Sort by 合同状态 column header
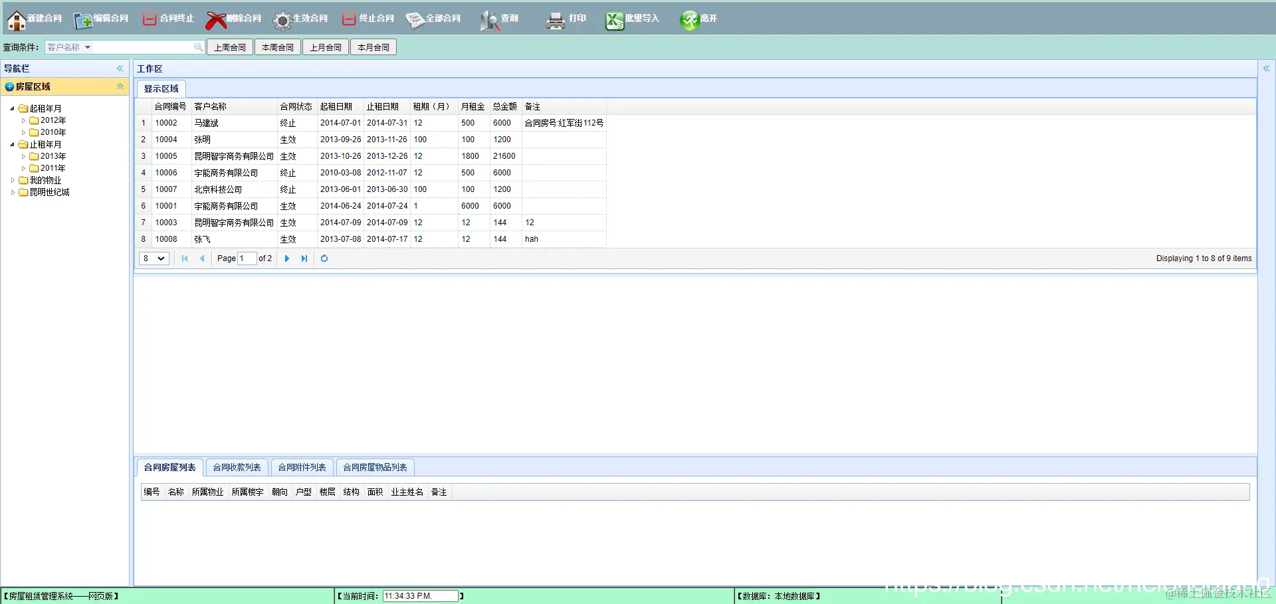Screen dimensions: 1276x604 point(296,106)
